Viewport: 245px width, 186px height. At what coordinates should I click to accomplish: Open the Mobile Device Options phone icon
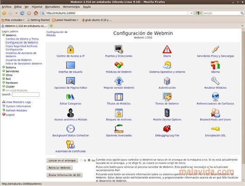point(167,113)
